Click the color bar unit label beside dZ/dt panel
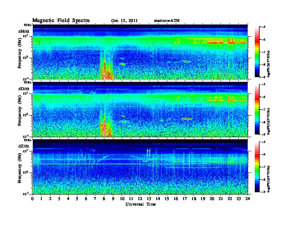 coord(269,179)
